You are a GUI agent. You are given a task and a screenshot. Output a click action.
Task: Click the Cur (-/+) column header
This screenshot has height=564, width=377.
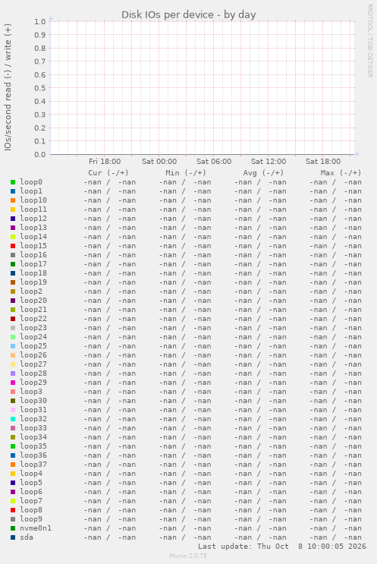[108, 173]
